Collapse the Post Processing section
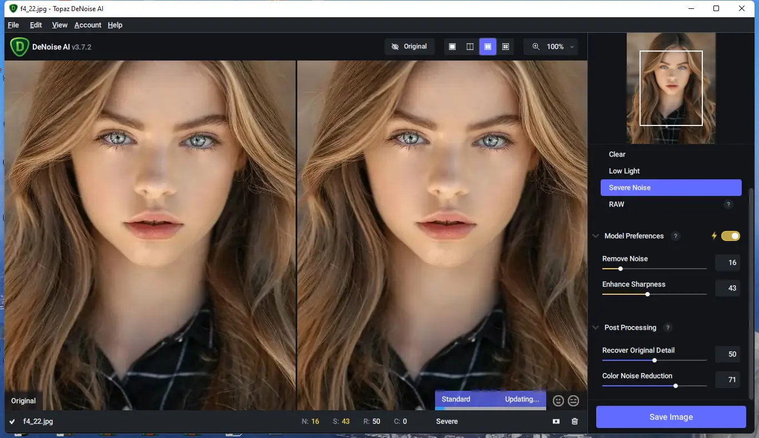The height and width of the screenshot is (438, 759). tap(596, 328)
